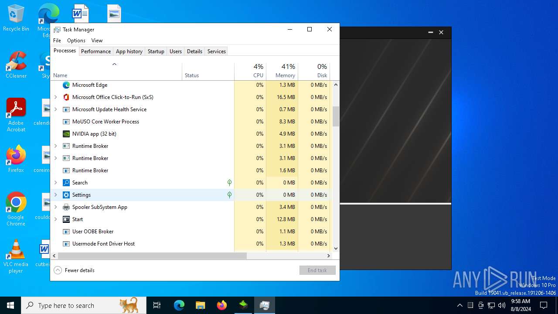Image resolution: width=558 pixels, height=314 pixels.
Task: Open the File menu
Action: (57, 41)
